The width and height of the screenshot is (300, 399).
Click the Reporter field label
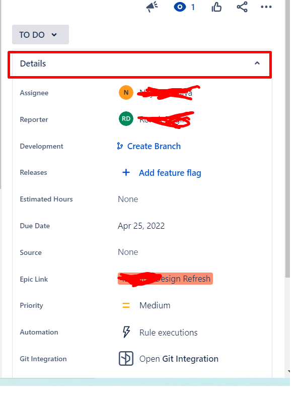point(34,119)
